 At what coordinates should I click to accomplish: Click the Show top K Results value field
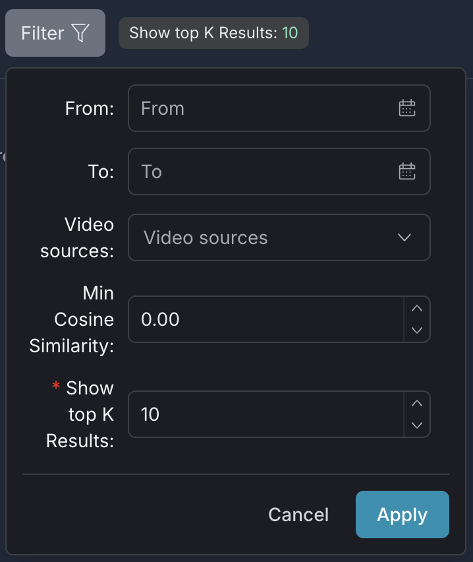tap(231, 414)
